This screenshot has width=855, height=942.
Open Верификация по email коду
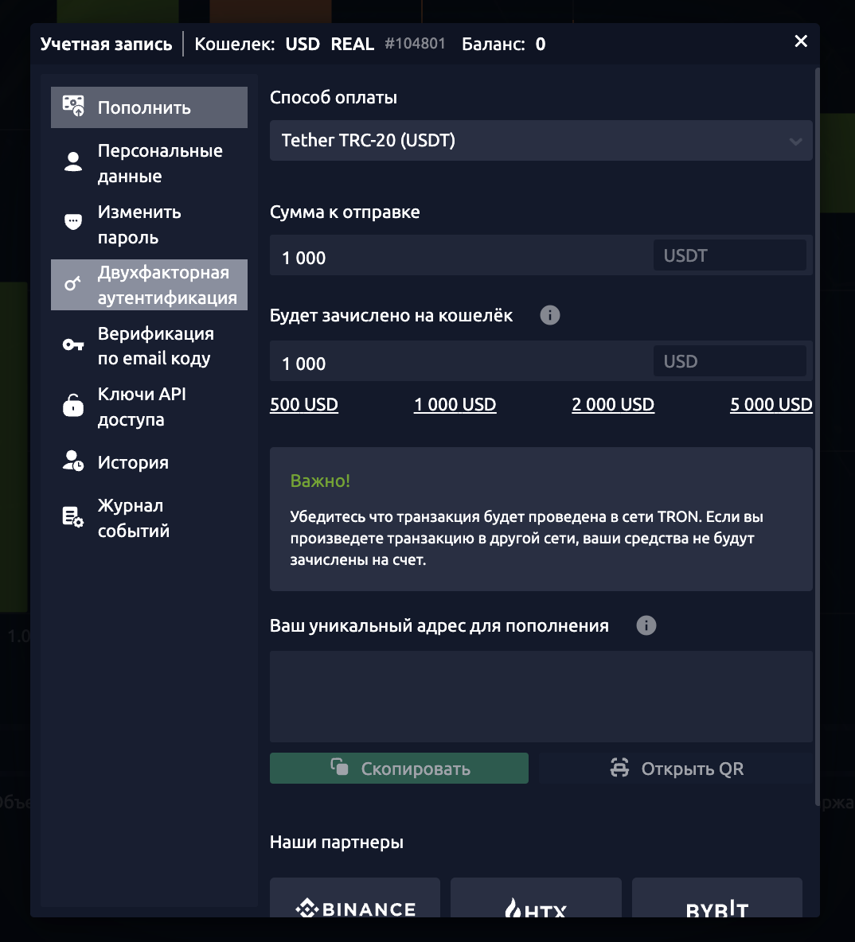pyautogui.click(x=149, y=345)
